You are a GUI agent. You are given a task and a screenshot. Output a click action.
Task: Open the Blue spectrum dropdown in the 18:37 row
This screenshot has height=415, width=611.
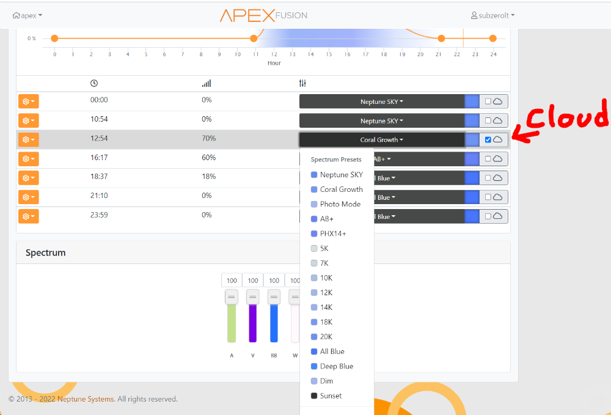[x=419, y=178]
